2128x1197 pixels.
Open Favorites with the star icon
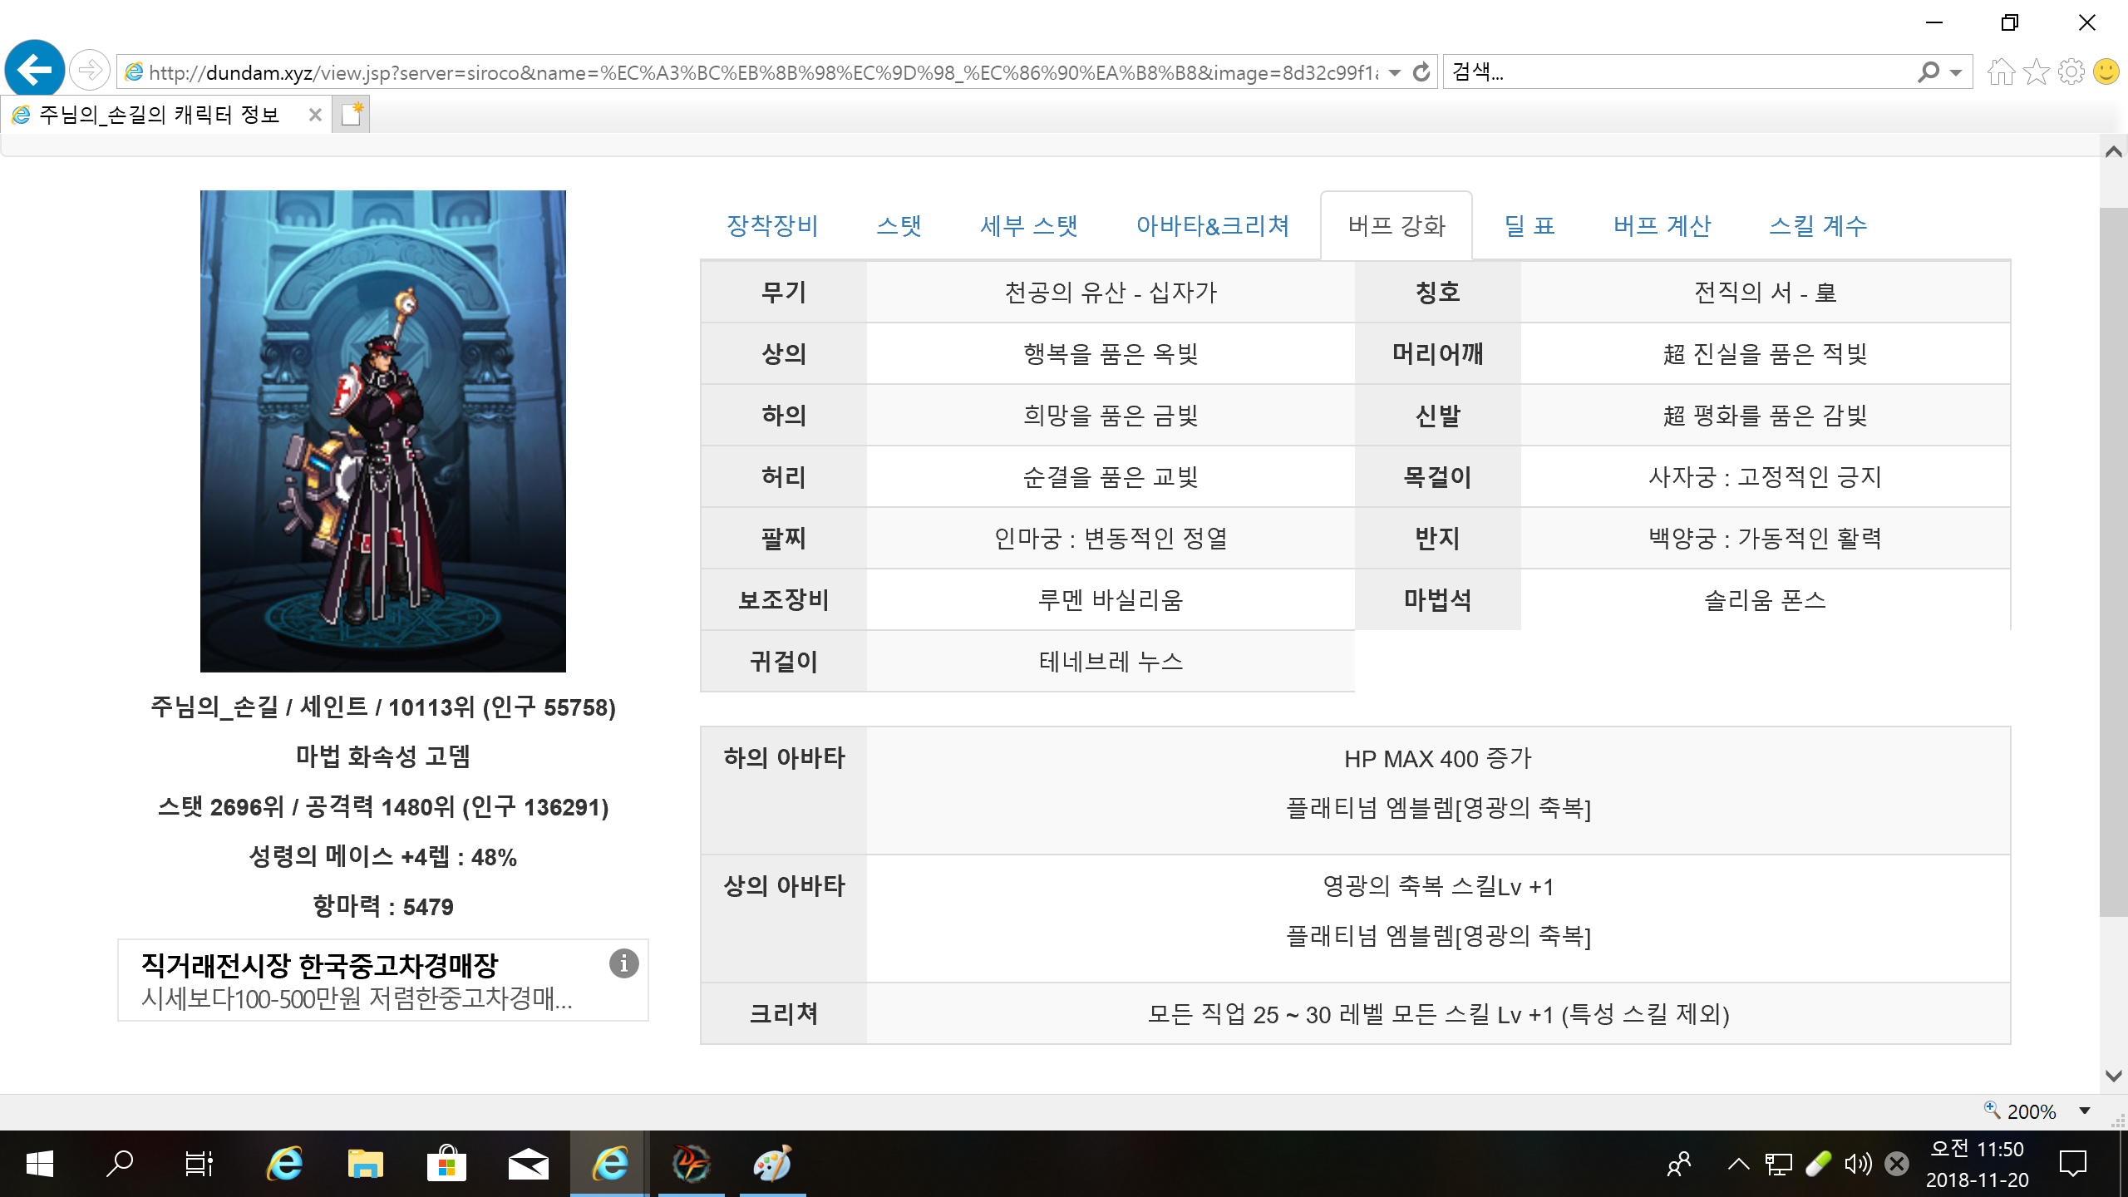(x=2037, y=72)
